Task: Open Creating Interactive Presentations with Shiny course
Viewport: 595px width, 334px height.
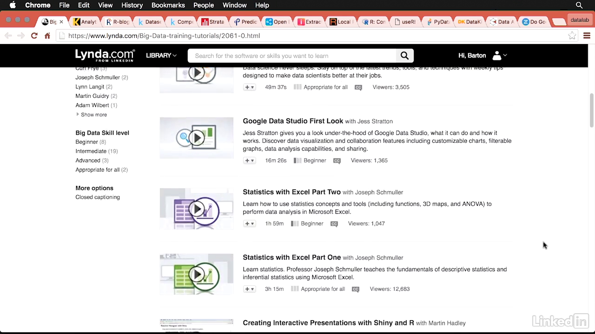Action: (x=328, y=323)
